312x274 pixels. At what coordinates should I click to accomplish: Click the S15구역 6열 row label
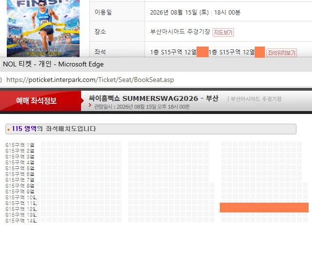click(20, 174)
